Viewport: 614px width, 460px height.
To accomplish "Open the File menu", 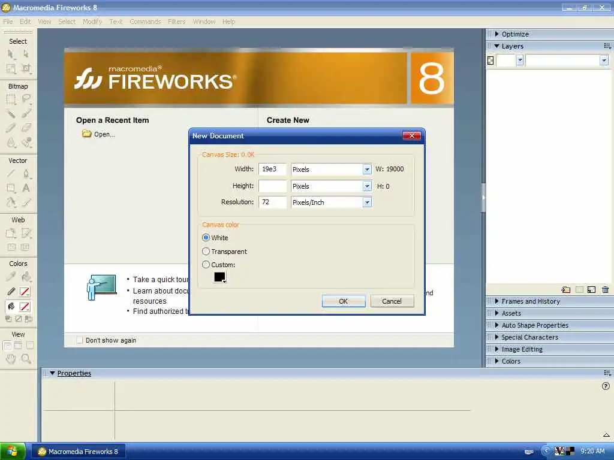I will tap(8, 22).
